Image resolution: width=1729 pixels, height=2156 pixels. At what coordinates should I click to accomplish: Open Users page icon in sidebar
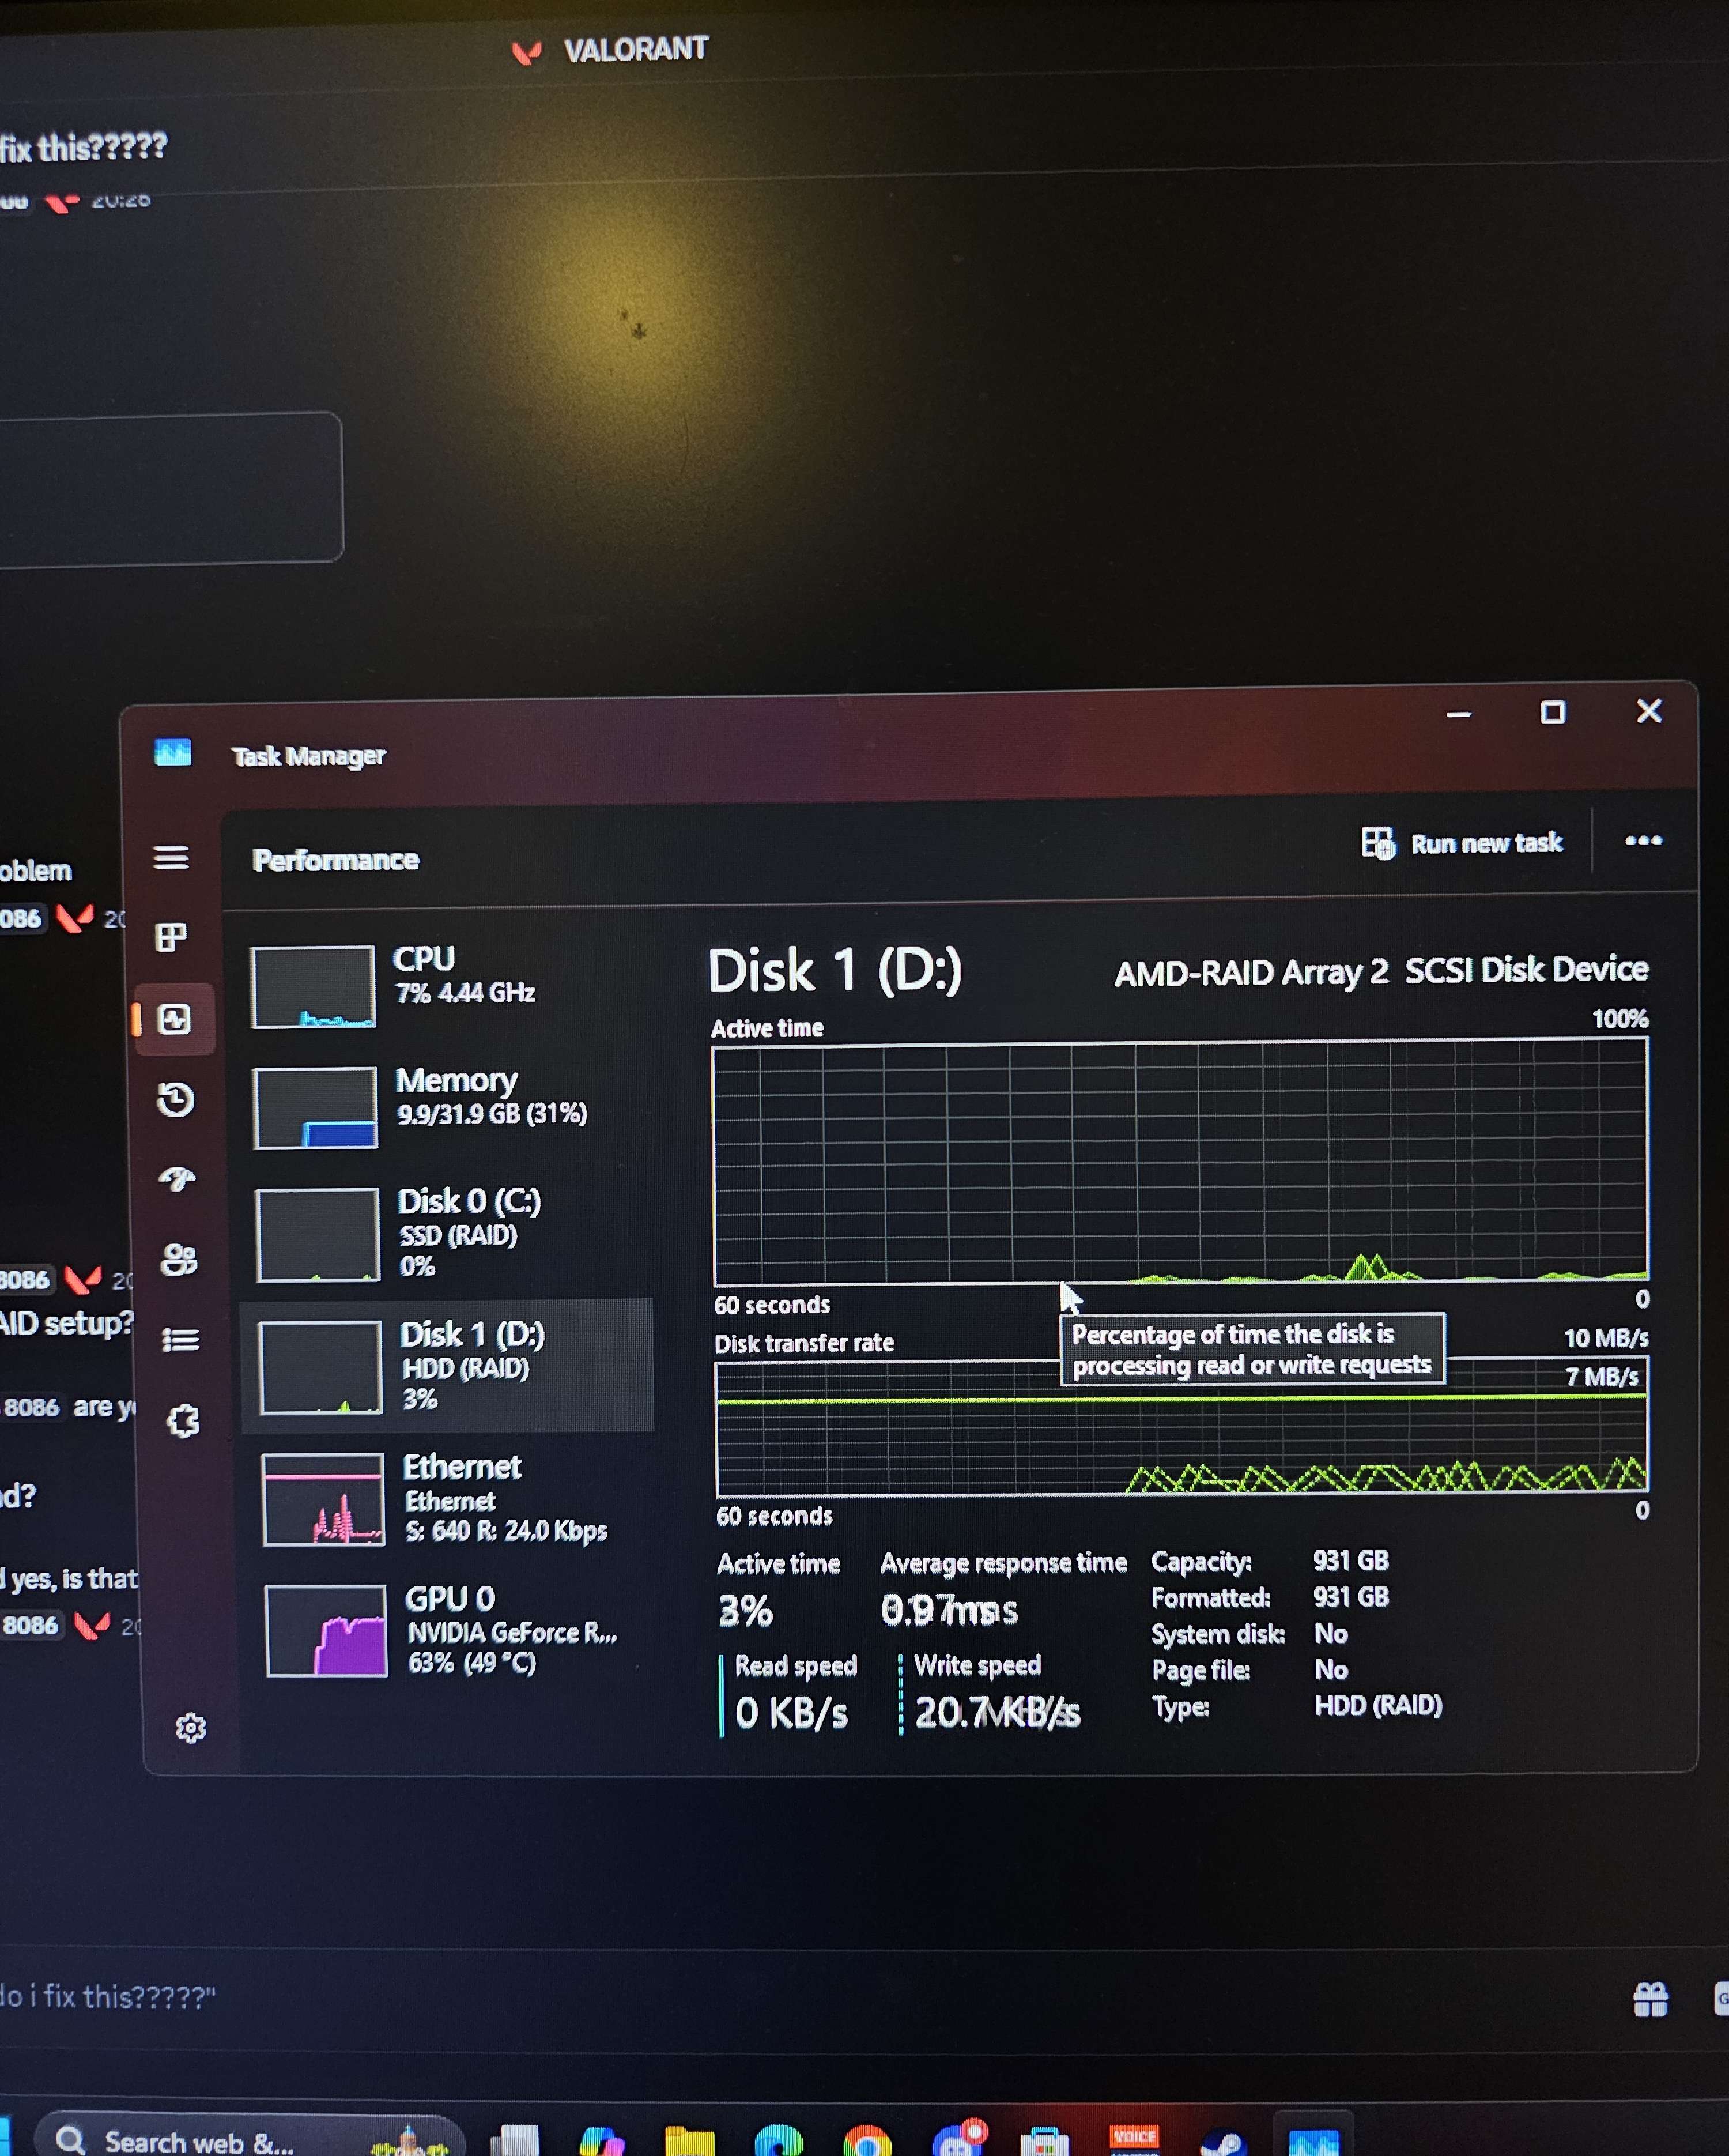tap(179, 1260)
